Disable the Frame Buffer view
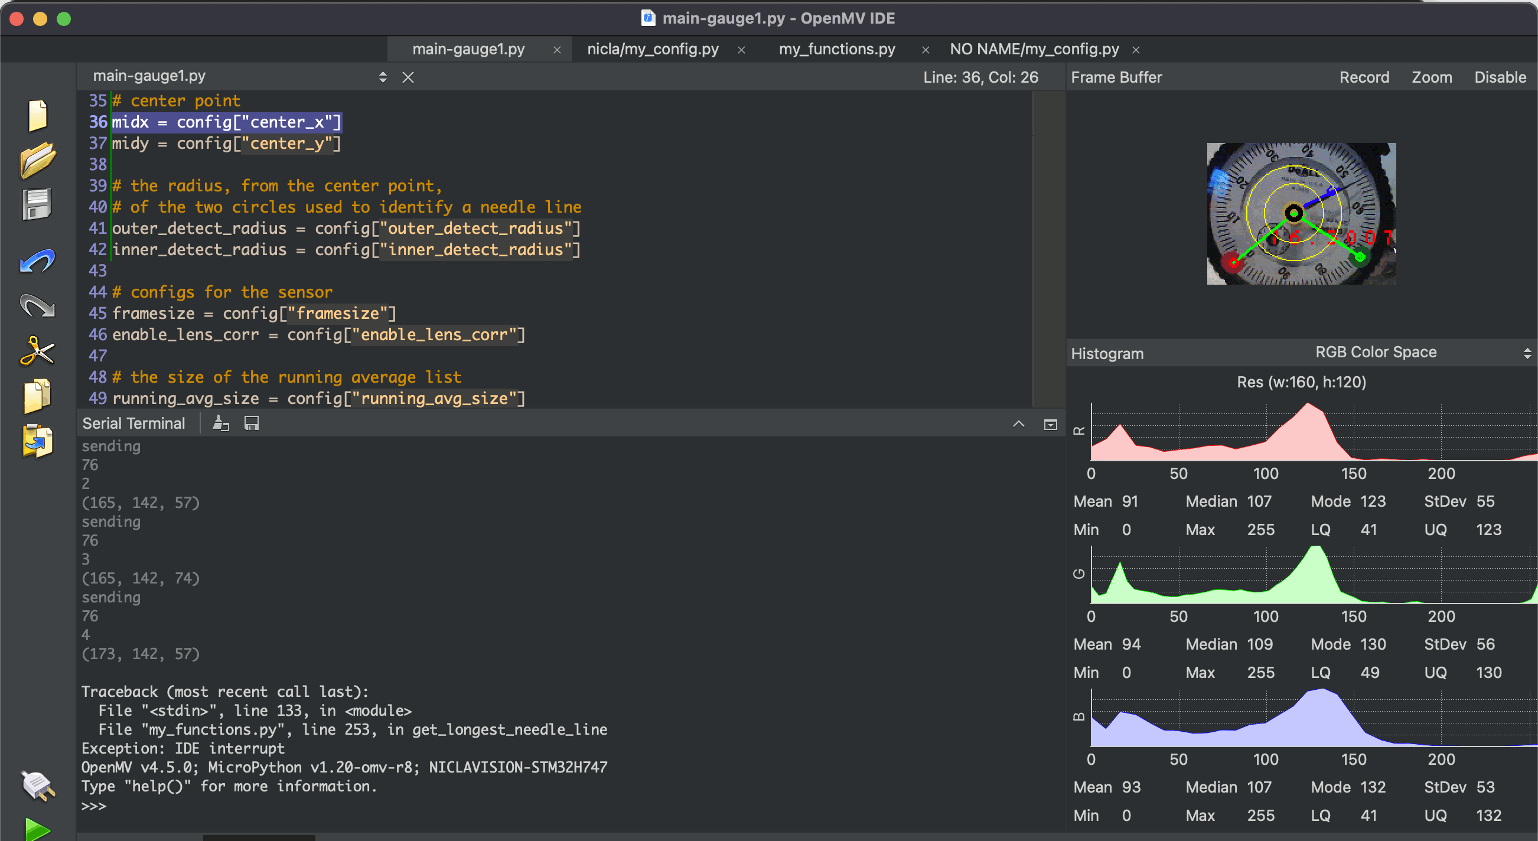The height and width of the screenshot is (841, 1538). point(1500,77)
